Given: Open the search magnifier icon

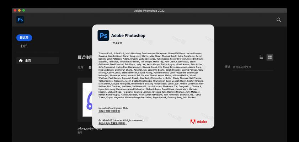Looking at the screenshot, I should coord(279,20).
